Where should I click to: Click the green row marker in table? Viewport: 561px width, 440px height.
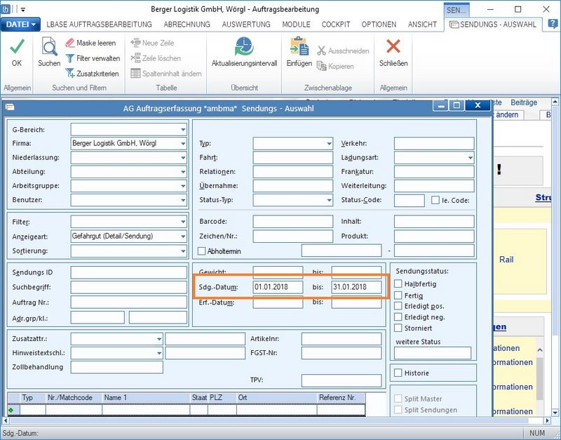tap(11, 410)
